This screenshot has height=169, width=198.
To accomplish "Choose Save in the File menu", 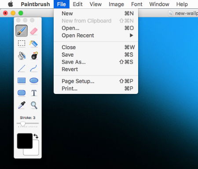I will click(96, 54).
